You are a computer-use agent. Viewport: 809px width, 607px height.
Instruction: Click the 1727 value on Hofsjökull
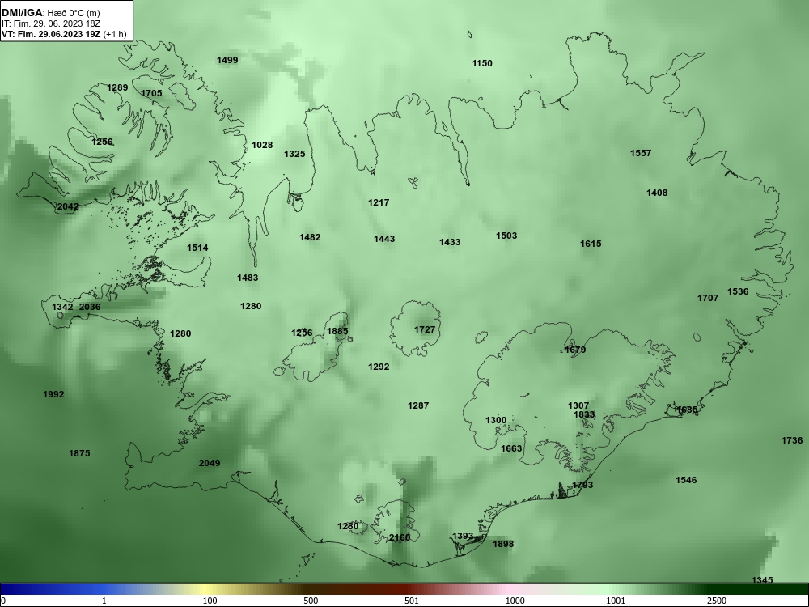coord(425,329)
